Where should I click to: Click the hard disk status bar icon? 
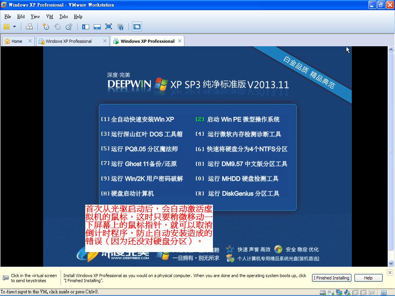(323, 293)
